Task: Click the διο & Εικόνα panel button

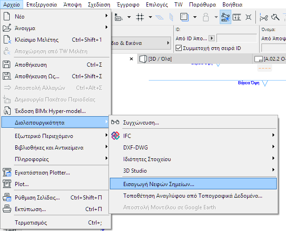Action: click(x=141, y=43)
